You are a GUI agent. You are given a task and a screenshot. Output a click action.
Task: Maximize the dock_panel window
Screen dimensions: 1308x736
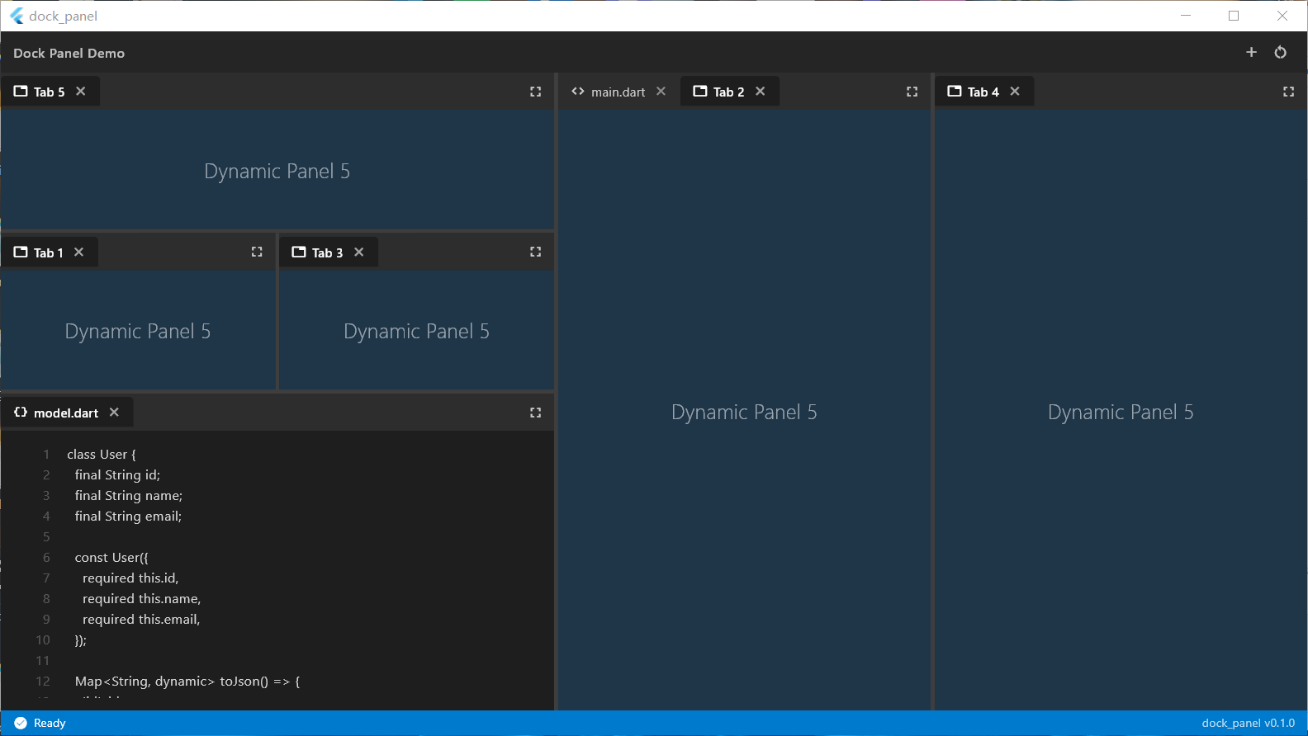[x=1234, y=16]
